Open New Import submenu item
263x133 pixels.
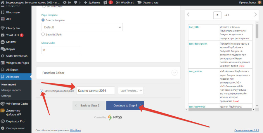[x=9, y=85]
